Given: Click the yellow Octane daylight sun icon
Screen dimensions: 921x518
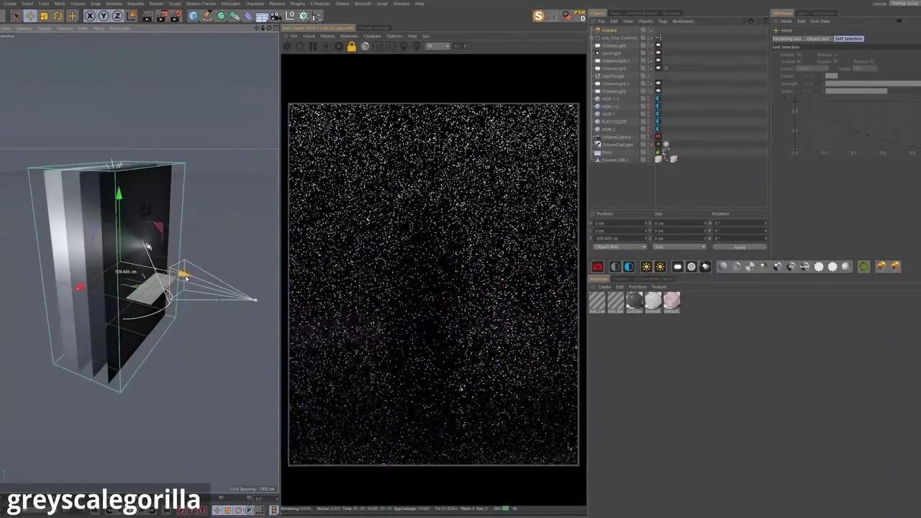Looking at the screenshot, I should (646, 267).
